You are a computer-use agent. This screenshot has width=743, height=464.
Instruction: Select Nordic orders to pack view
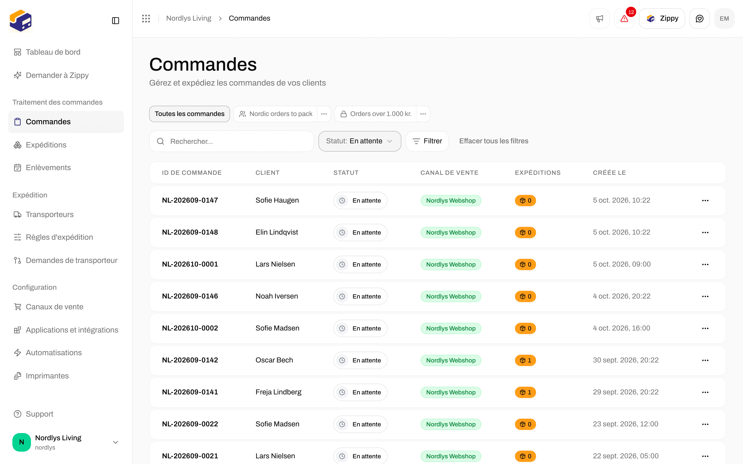coord(276,114)
